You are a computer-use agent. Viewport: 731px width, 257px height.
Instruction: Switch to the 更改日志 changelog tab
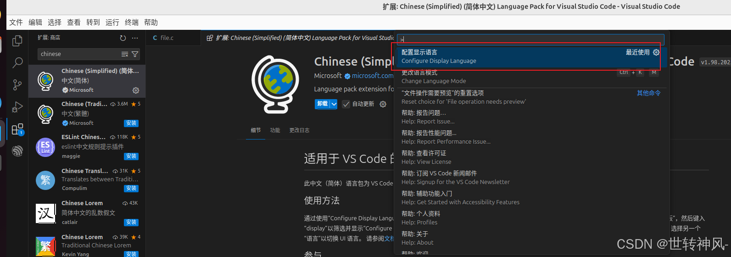299,130
